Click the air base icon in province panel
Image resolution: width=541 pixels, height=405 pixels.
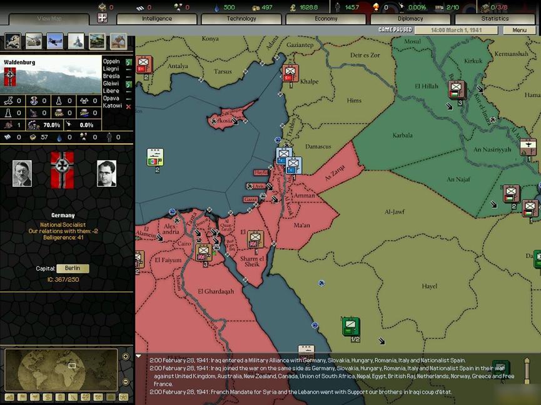pyautogui.click(x=8, y=101)
